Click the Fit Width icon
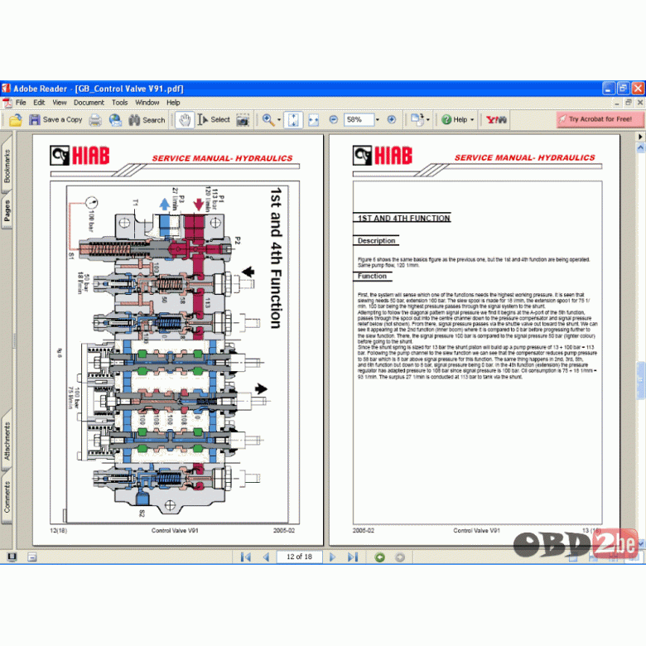Image resolution: width=646 pixels, height=646 pixels. click(314, 120)
